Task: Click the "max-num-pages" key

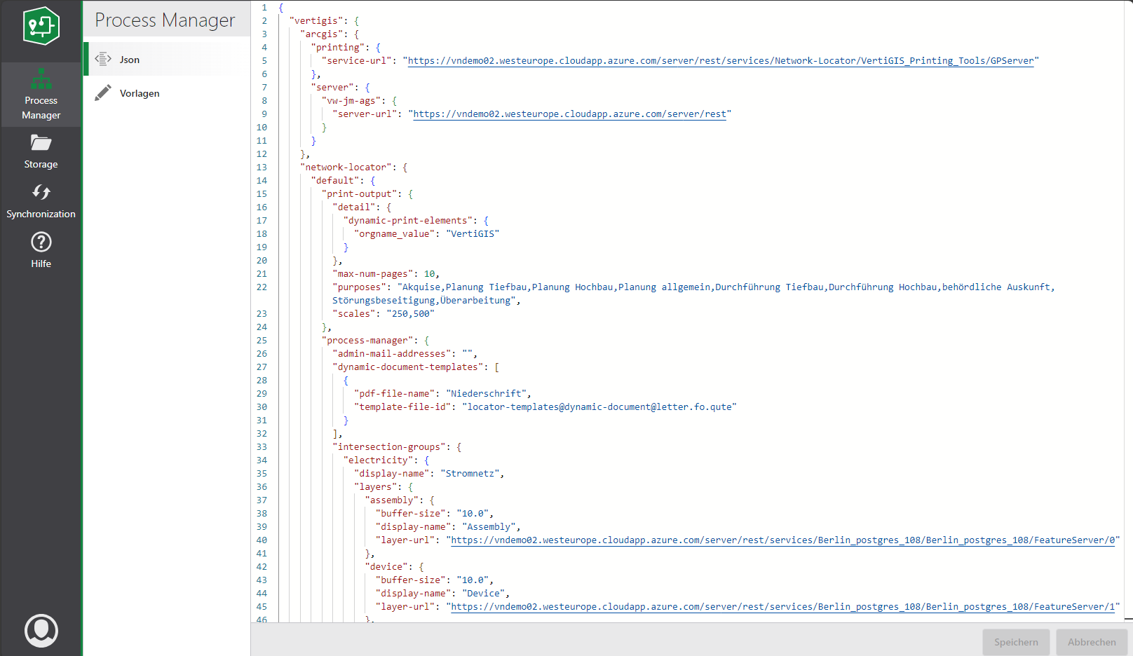Action: (373, 274)
